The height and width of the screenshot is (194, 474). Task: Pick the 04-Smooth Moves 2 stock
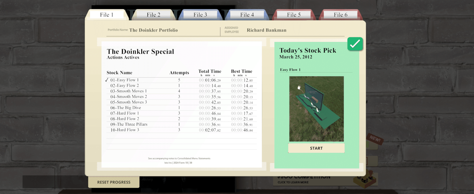click(182, 97)
